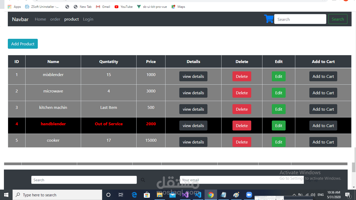Open the YouTube bookmark
The height and width of the screenshot is (200, 356).
(124, 7)
